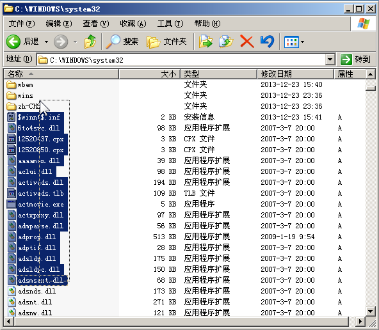The image size is (379, 330).
Task: Click the address bar path field
Action: point(181,59)
